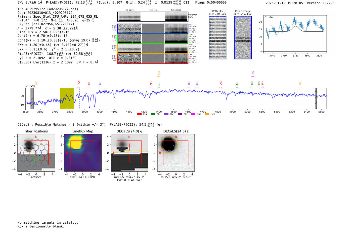Viewport: 352px width, 240px height.
Task: Click the s/b: 3.14 +/- 0.091 label
Action: (x=83, y=177)
